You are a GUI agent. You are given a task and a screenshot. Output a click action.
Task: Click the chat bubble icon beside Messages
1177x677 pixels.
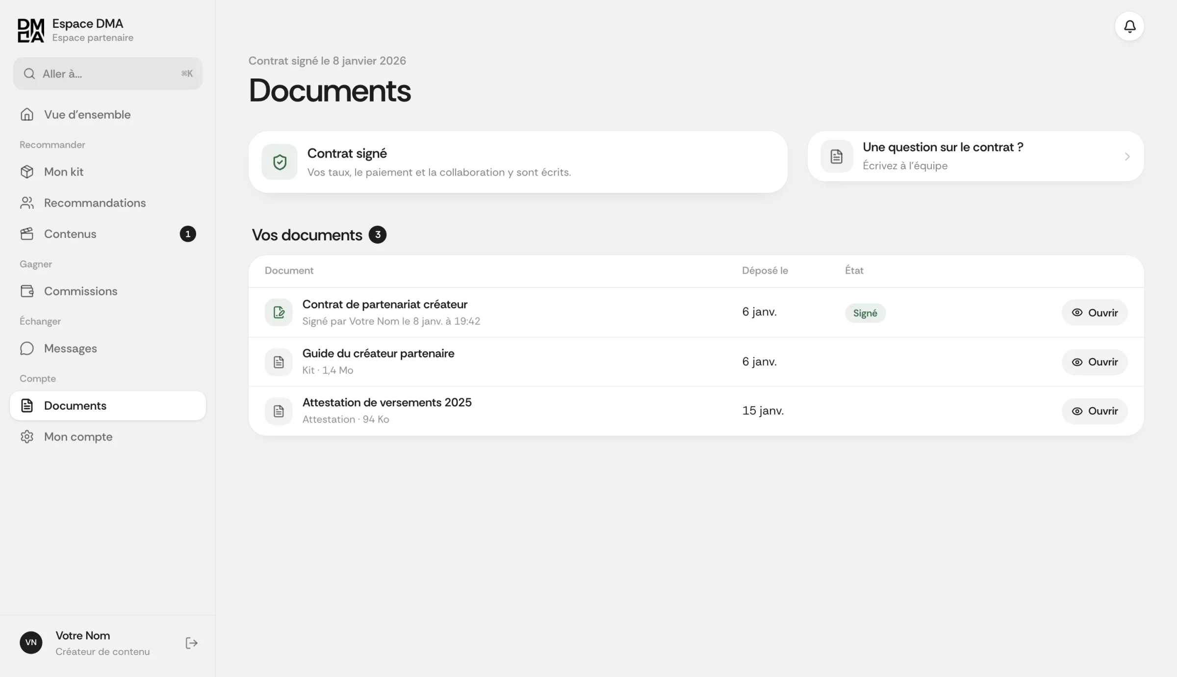tap(27, 348)
